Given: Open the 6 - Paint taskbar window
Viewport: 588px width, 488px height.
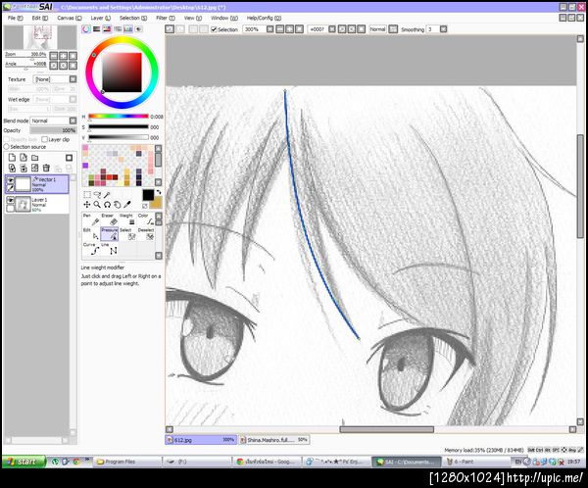Looking at the screenshot, I should pyautogui.click(x=477, y=462).
